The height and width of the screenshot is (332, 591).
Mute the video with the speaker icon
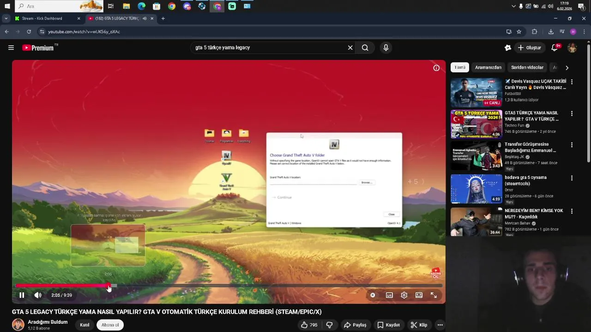click(38, 295)
